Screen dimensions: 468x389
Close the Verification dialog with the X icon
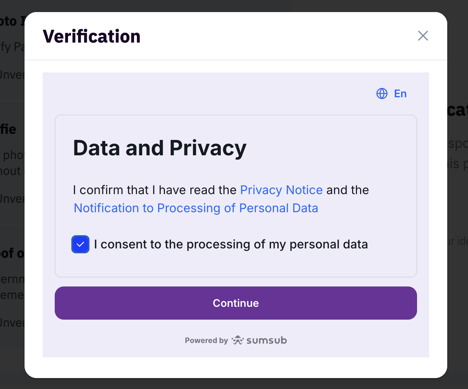tap(423, 36)
